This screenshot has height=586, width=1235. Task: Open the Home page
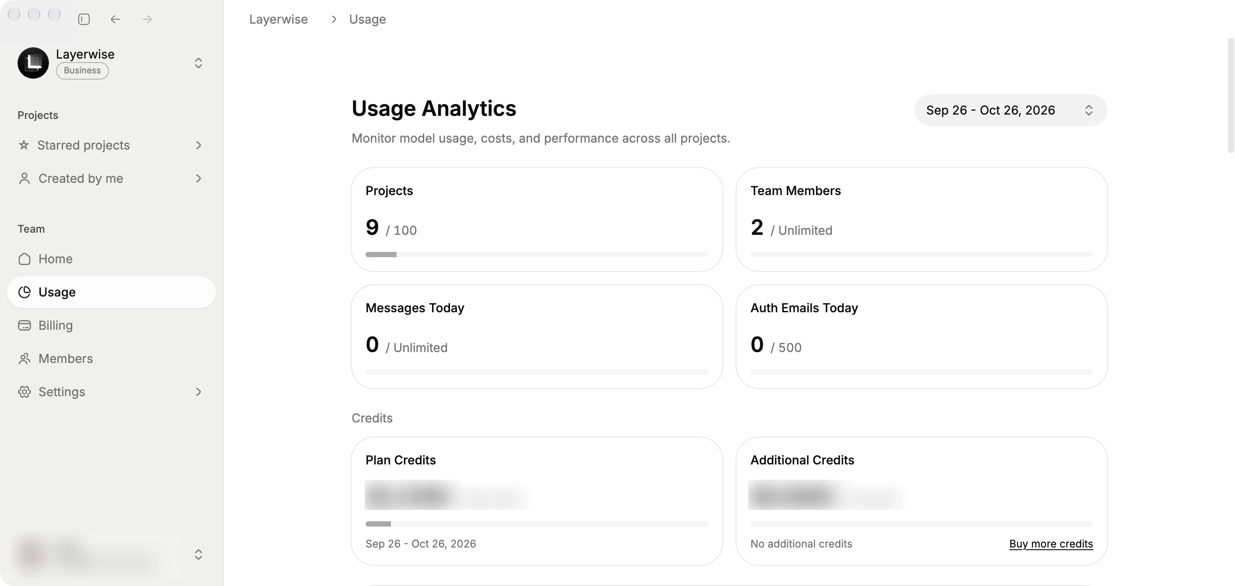pyautogui.click(x=111, y=259)
